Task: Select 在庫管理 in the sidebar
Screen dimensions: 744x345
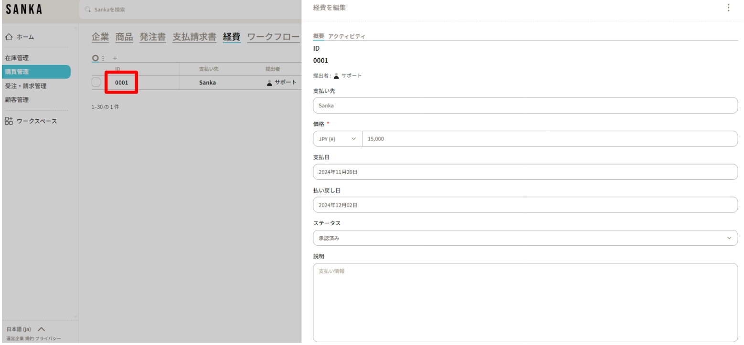Action: [17, 58]
